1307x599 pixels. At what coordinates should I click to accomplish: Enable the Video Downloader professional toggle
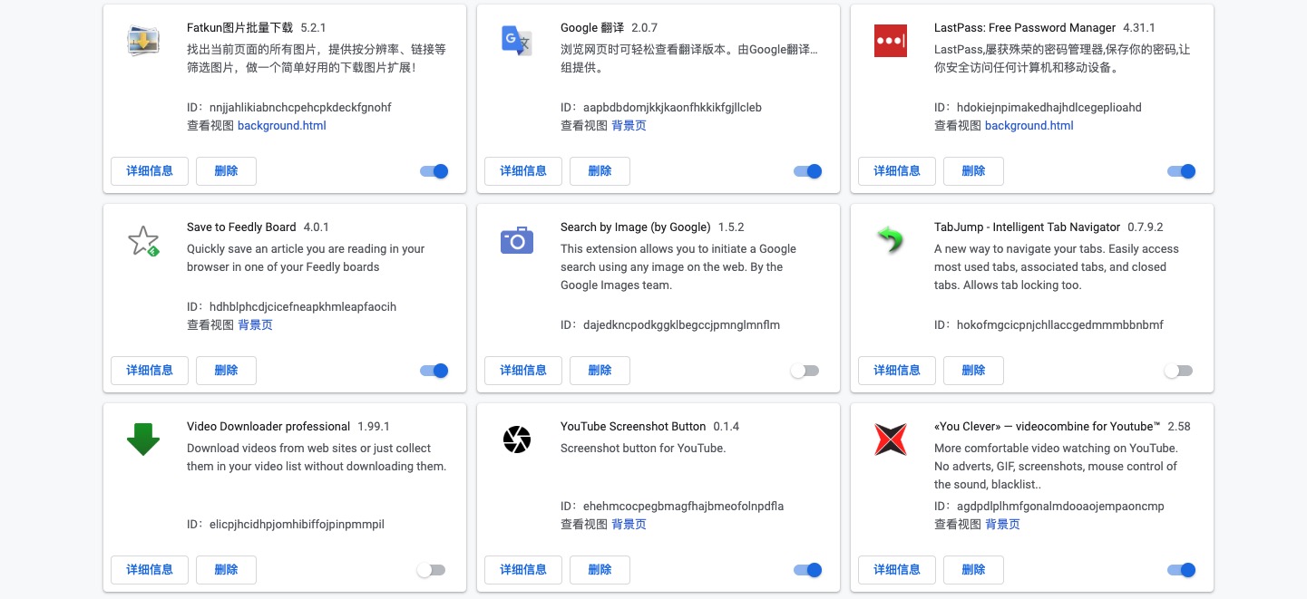431,570
